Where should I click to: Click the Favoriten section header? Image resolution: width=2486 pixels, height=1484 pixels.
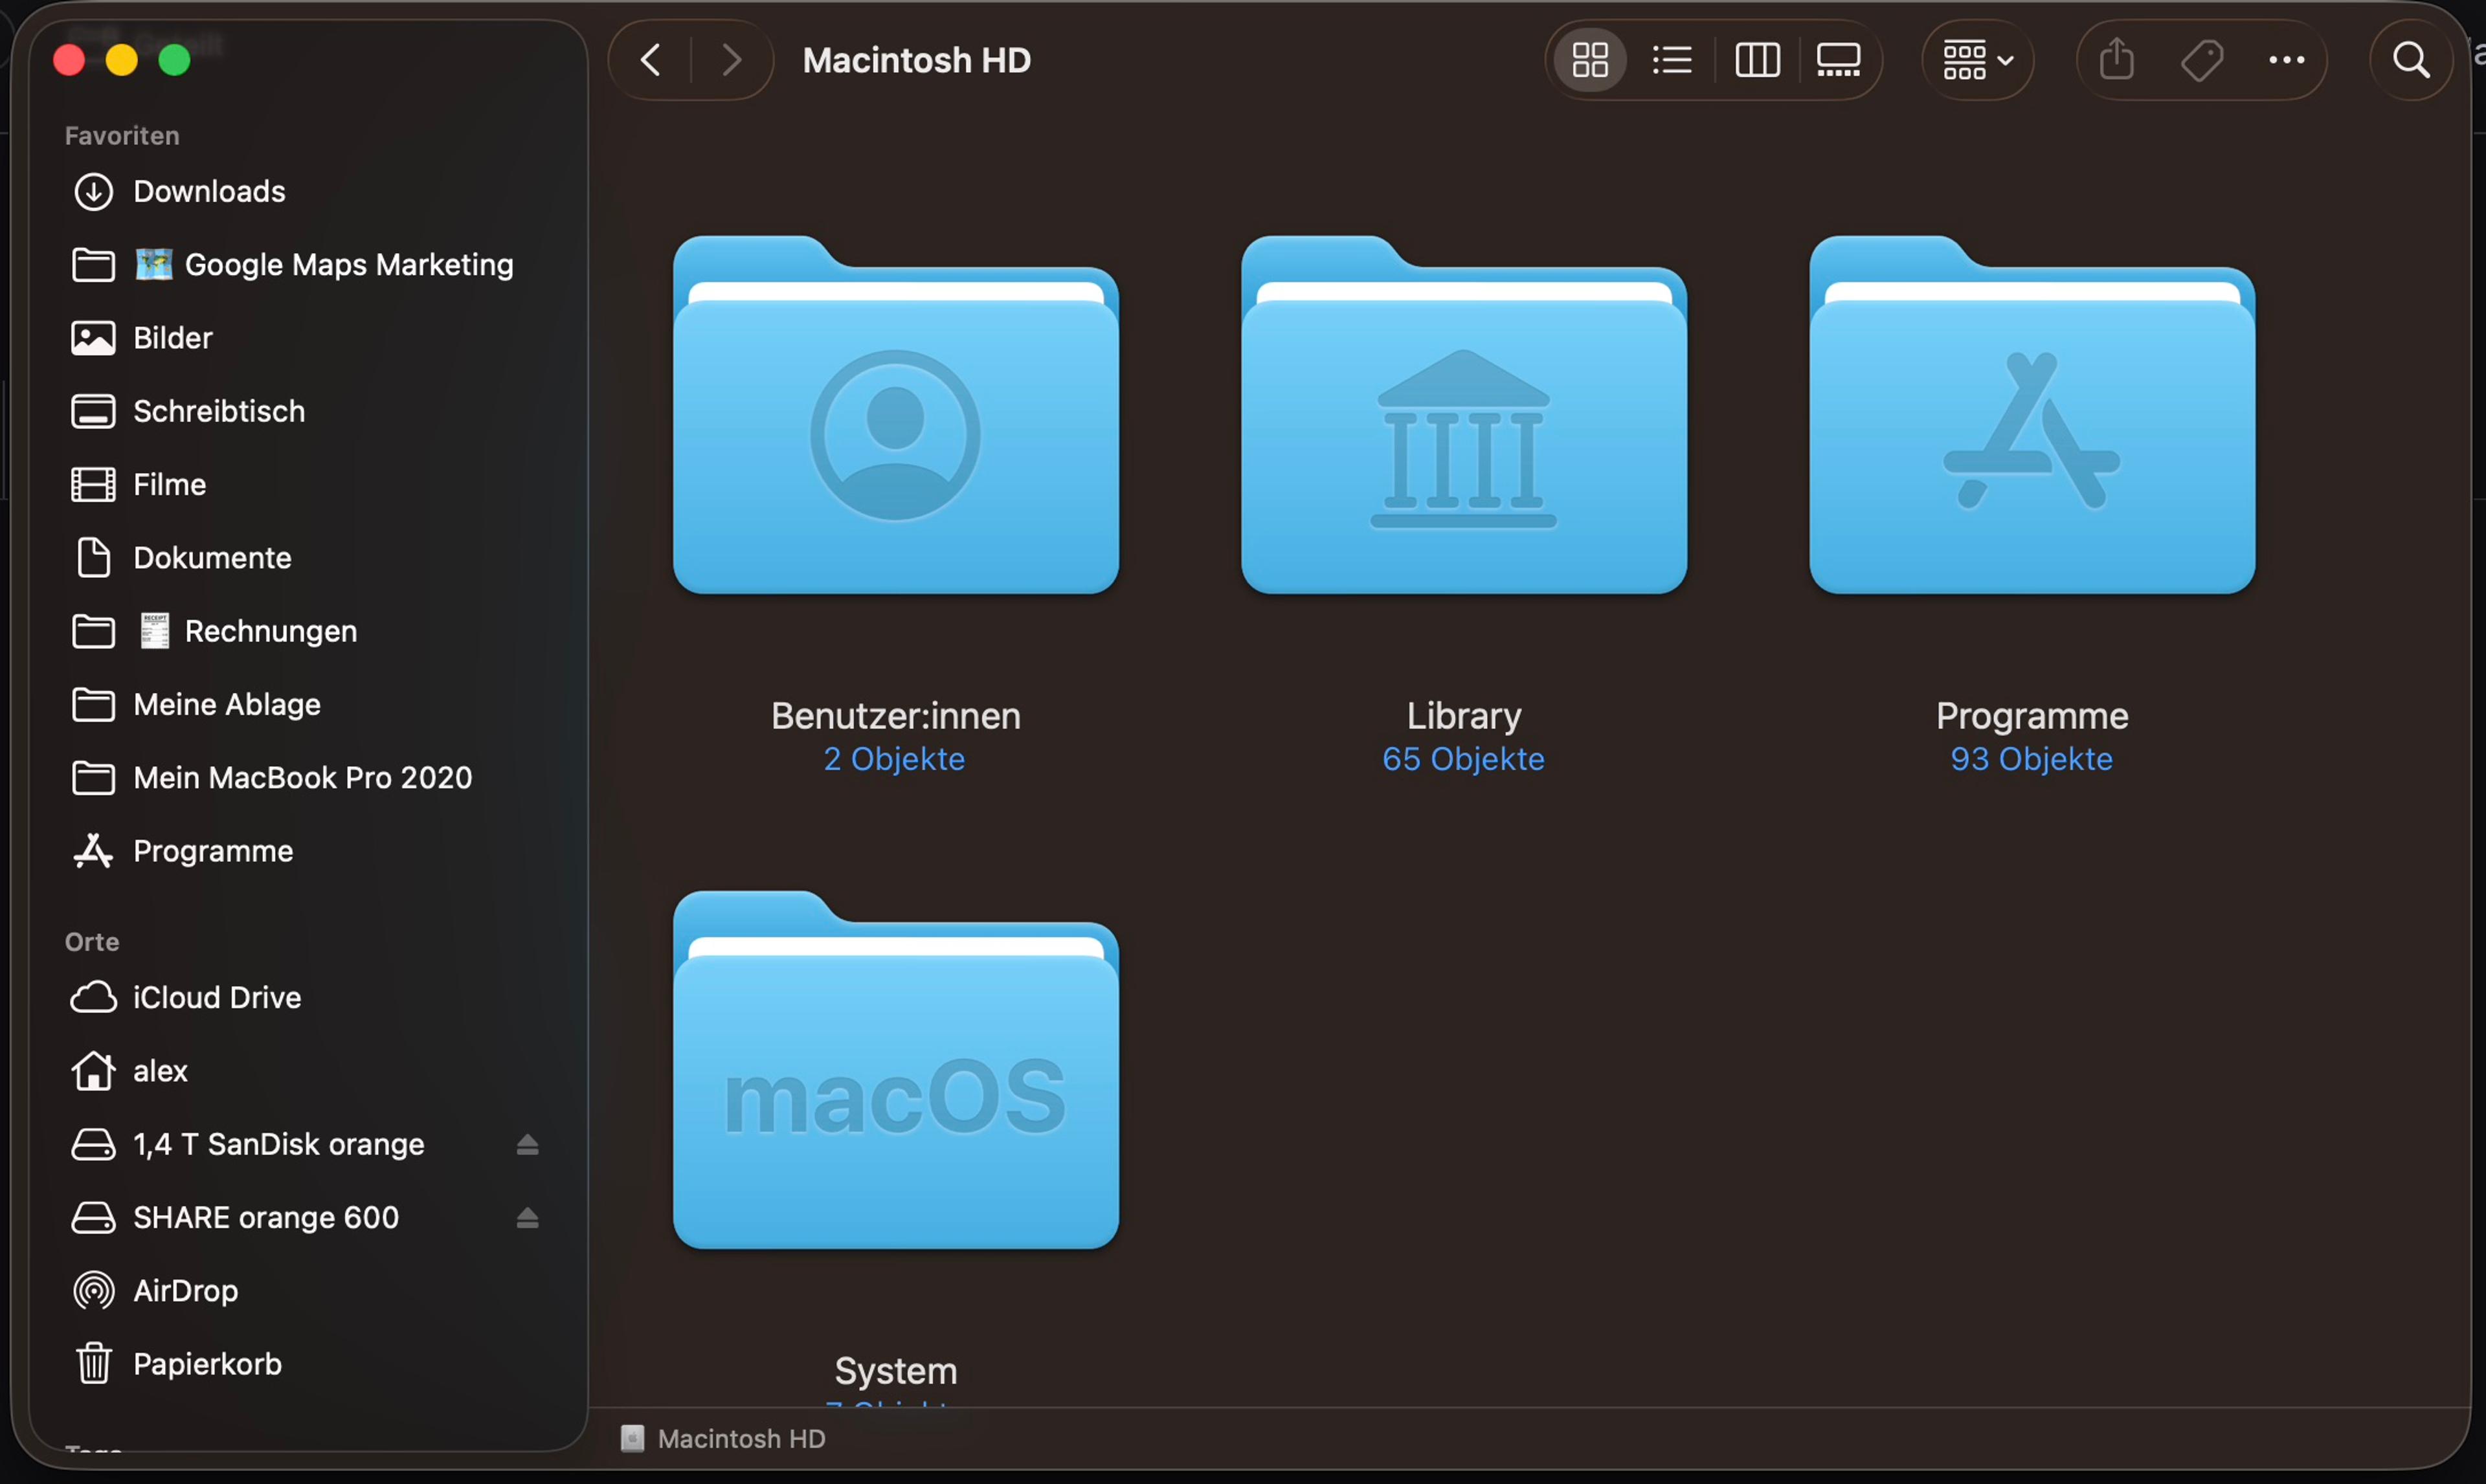click(122, 136)
